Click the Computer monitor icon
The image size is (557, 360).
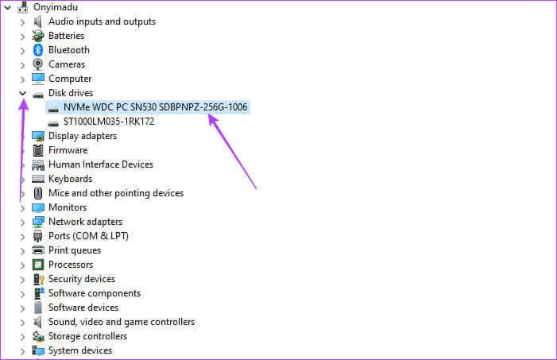(38, 79)
